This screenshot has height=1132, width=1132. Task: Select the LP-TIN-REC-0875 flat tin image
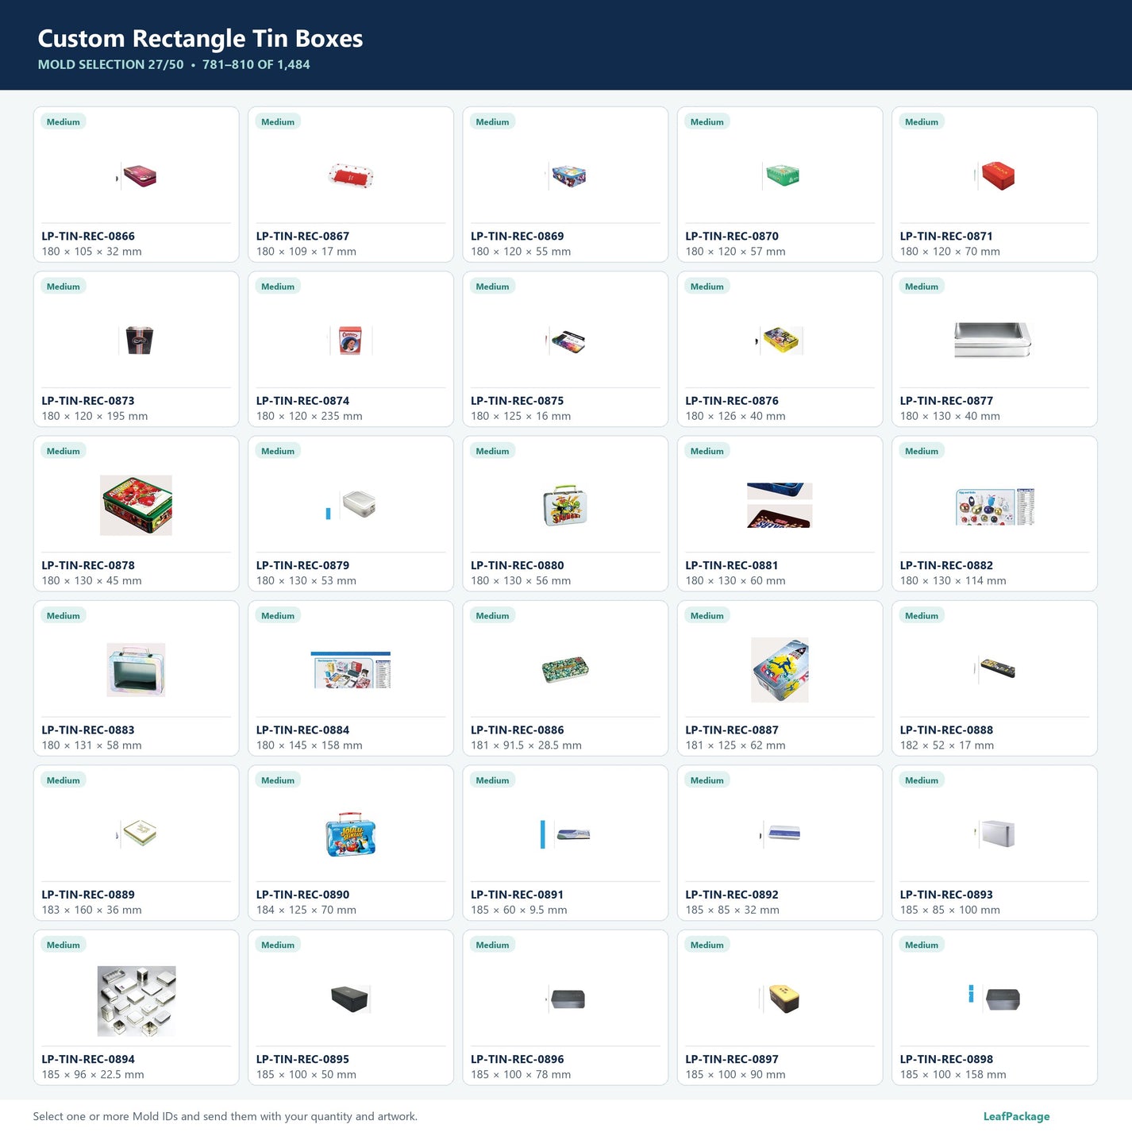point(566,341)
